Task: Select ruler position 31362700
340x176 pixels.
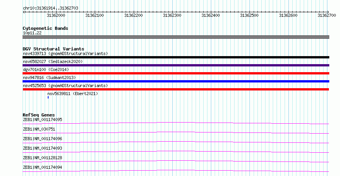Action: 327,15
